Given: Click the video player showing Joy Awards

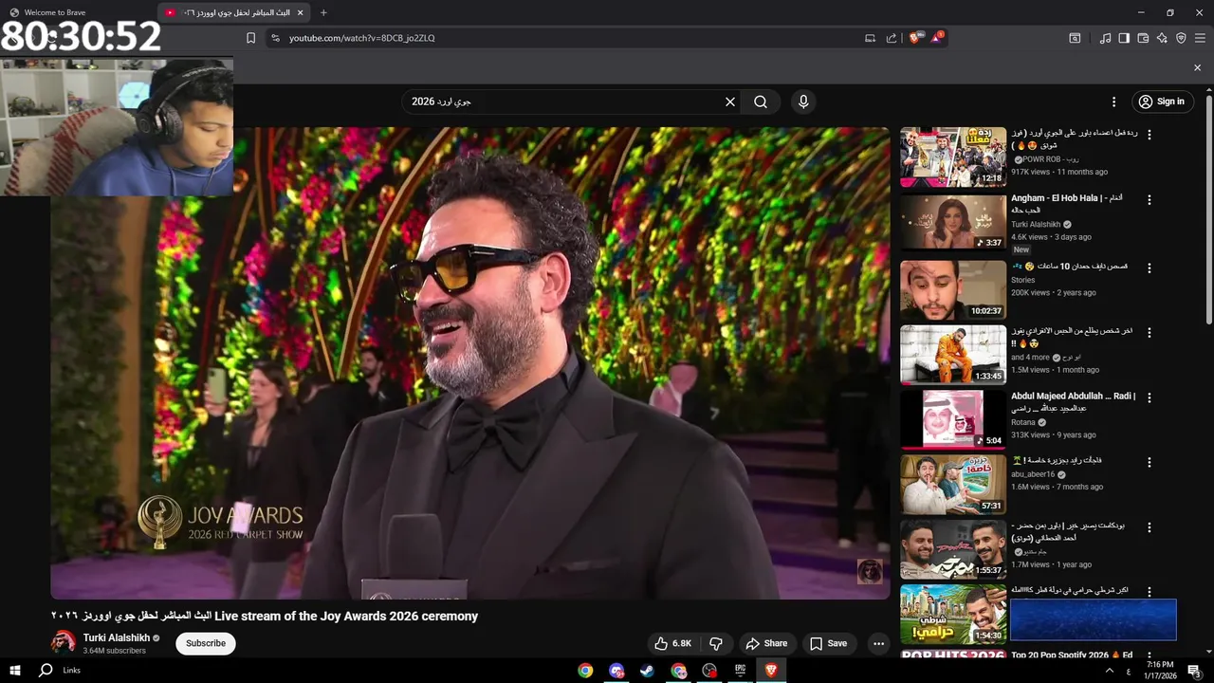Looking at the screenshot, I should click(x=470, y=363).
